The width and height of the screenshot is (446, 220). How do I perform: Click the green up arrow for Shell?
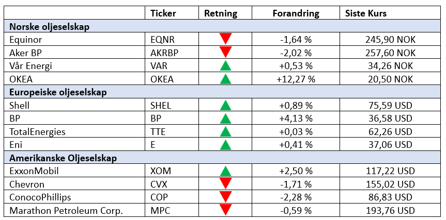click(225, 106)
